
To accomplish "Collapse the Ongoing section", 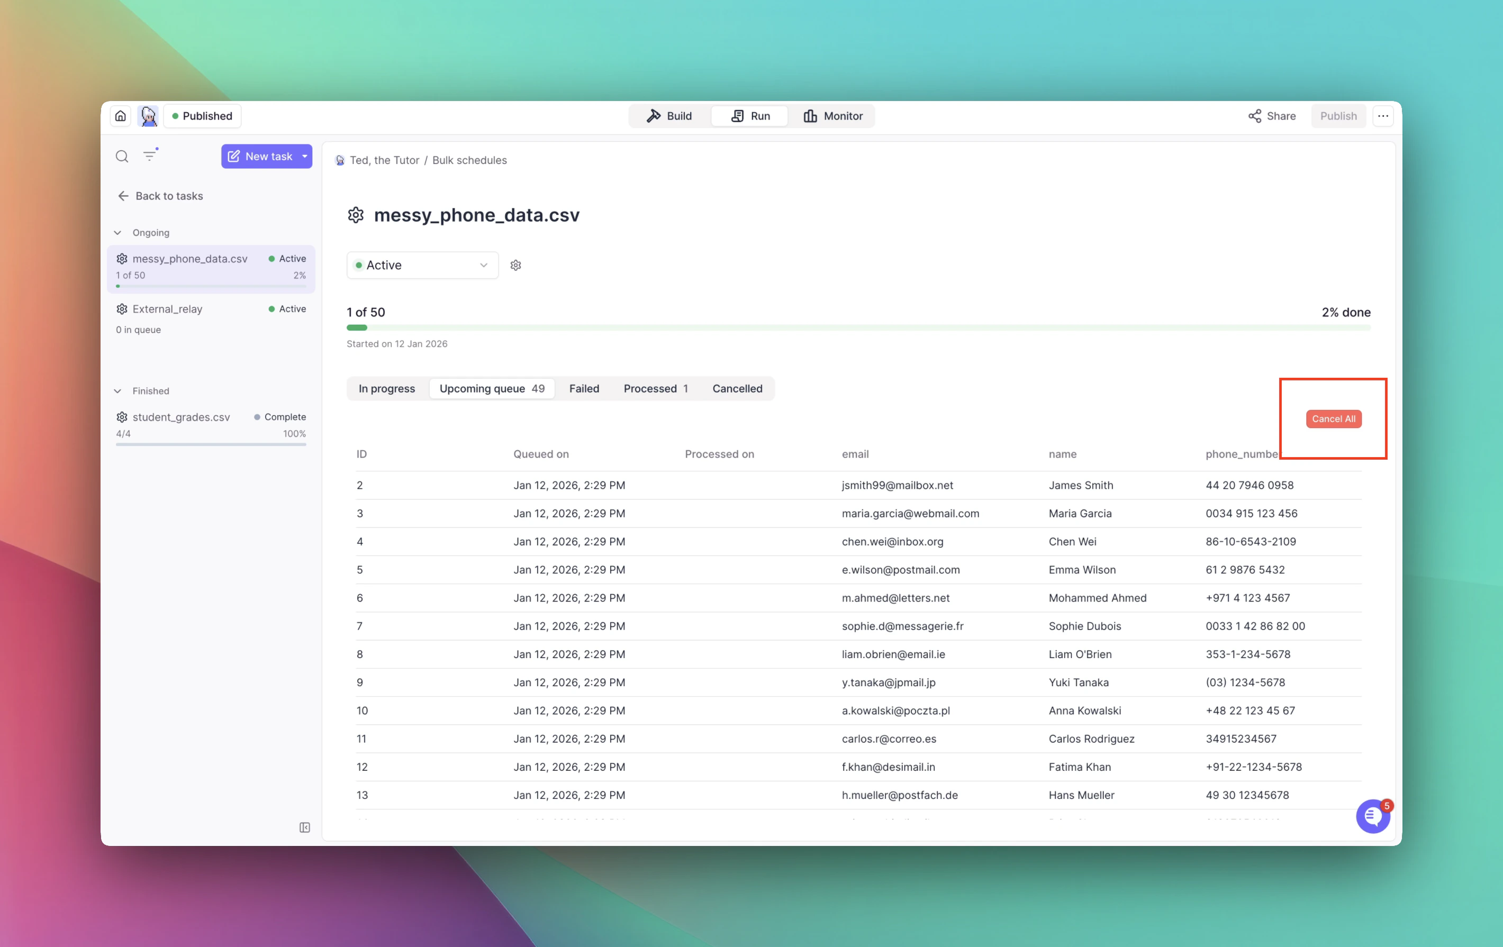I will (118, 233).
